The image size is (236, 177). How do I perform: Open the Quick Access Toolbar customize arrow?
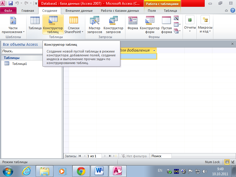[36, 3]
